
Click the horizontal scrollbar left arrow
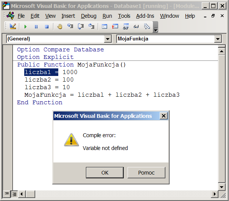tap(22, 194)
